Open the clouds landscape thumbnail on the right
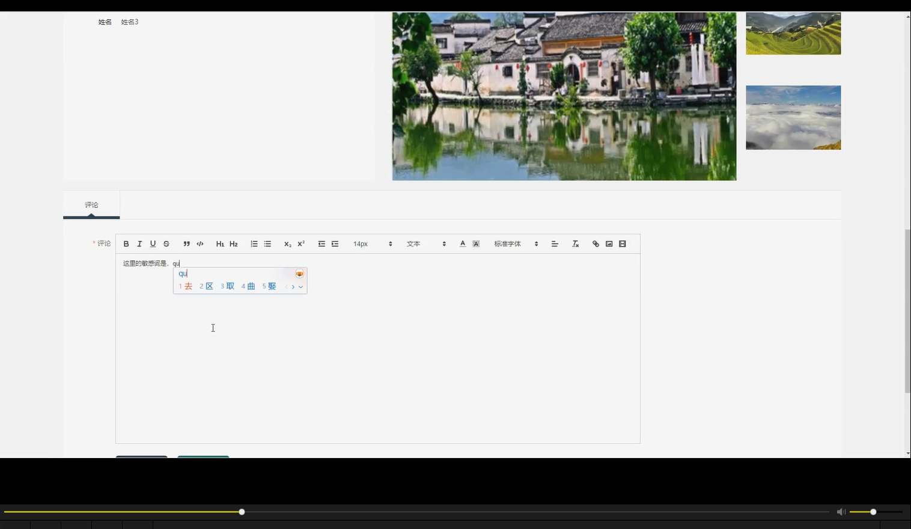Viewport: 911px width, 529px height. coord(793,117)
